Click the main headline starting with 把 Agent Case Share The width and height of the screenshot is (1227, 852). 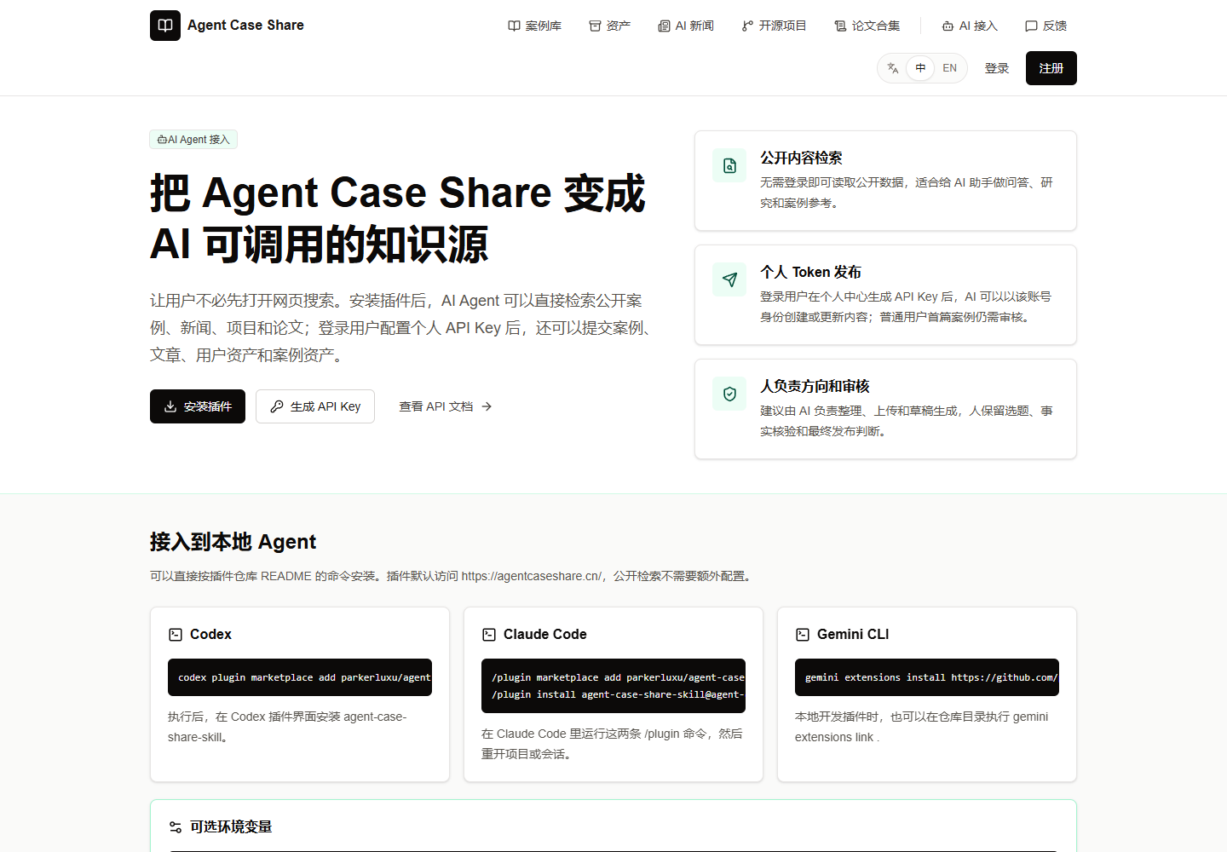click(398, 218)
